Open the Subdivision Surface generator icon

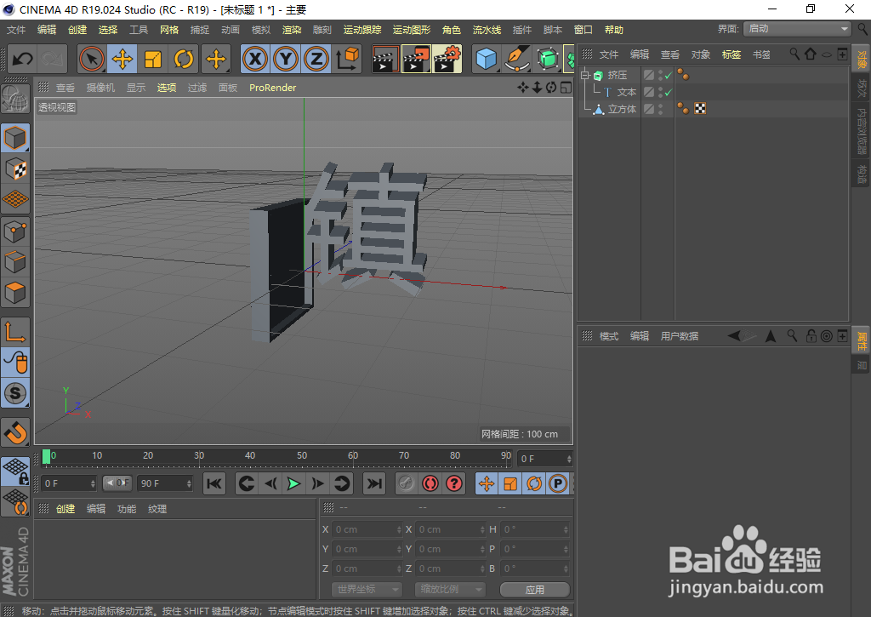[x=548, y=59]
